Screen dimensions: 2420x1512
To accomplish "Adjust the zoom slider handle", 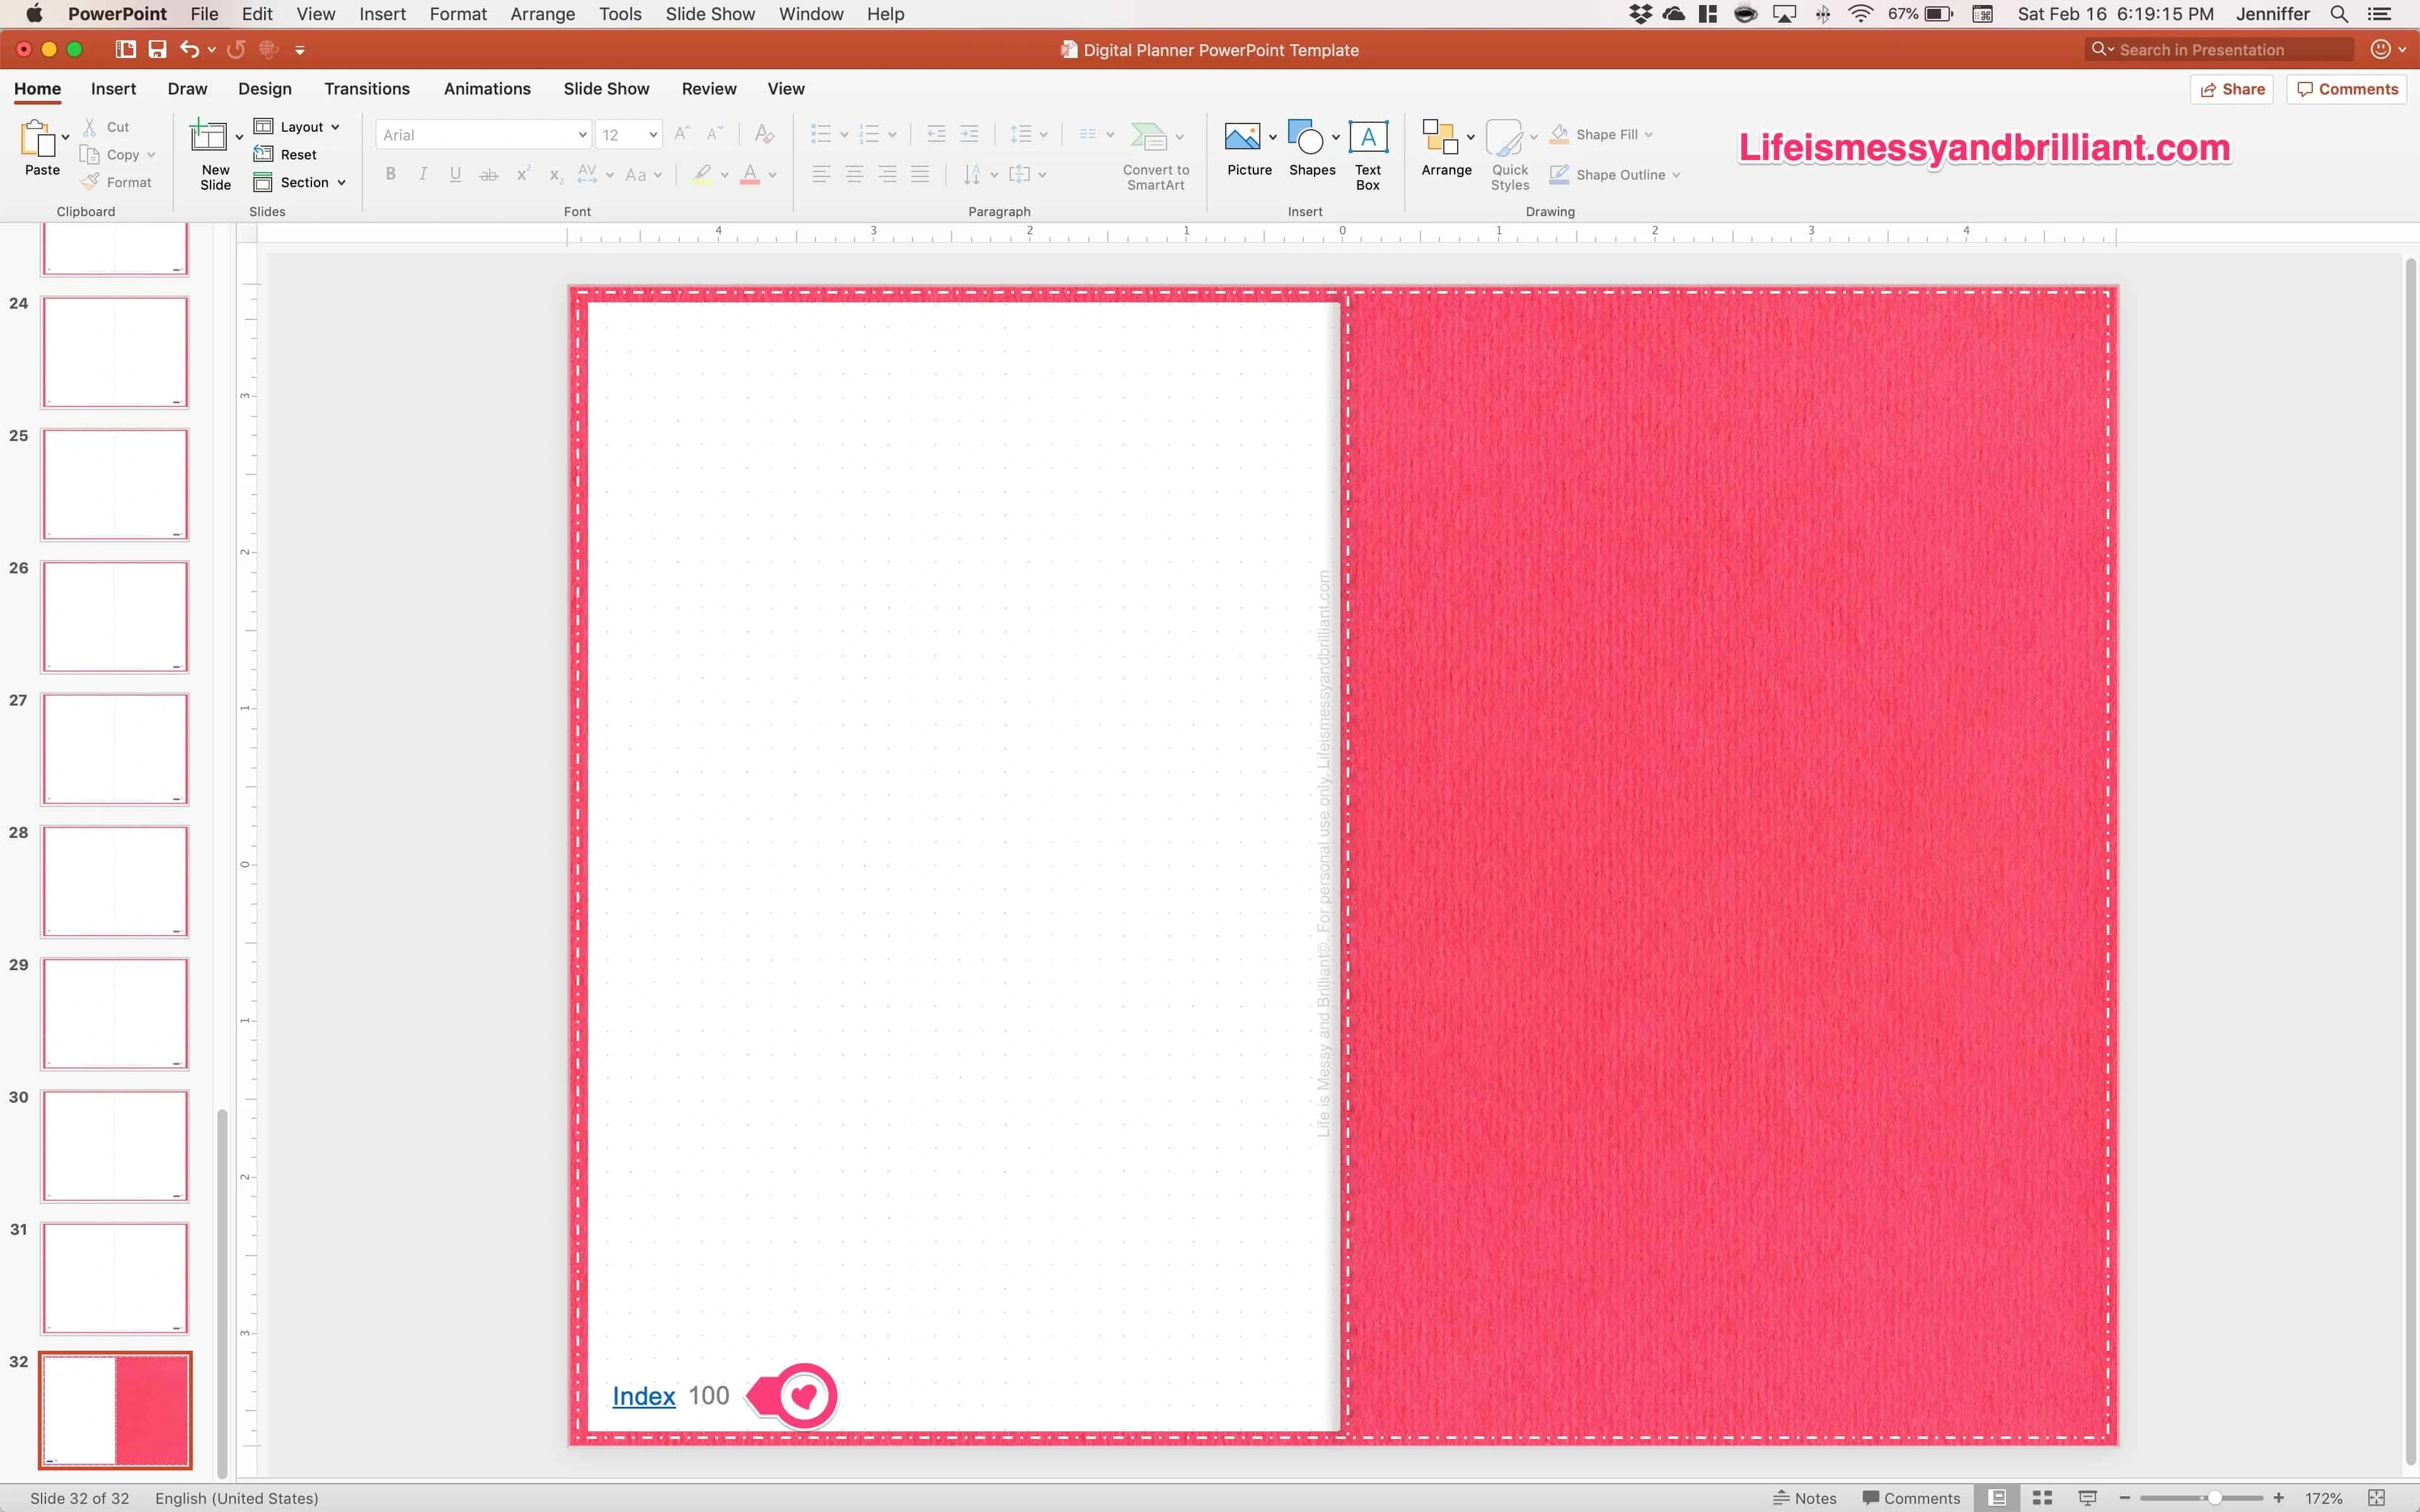I will 2215,1497.
